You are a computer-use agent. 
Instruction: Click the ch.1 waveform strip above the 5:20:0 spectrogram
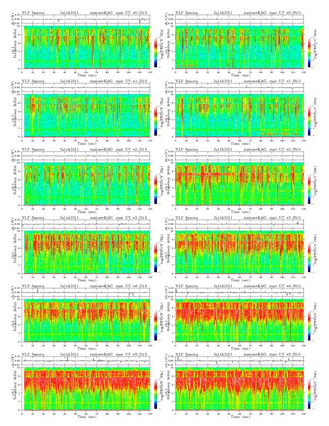point(86,361)
